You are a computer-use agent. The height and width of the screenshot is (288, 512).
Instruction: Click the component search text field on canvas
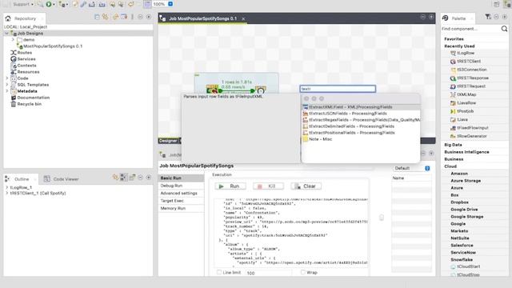tap(338, 89)
